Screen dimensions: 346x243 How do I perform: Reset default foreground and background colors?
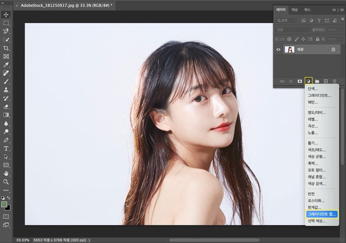pos(3,198)
